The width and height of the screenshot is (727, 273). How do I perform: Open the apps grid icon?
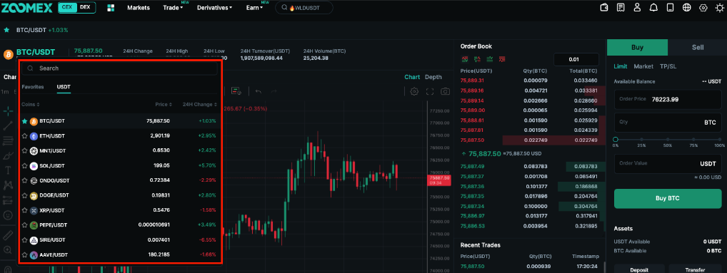(x=111, y=8)
